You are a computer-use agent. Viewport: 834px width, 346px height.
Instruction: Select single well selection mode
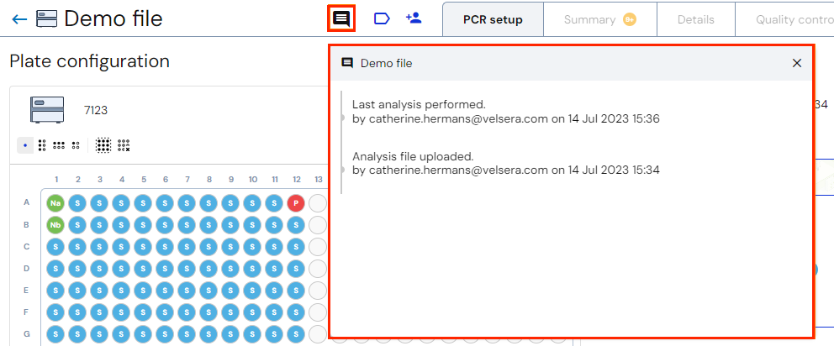click(25, 145)
